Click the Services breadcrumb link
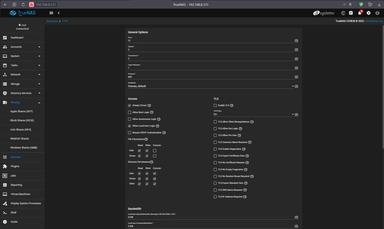 (x=52, y=21)
